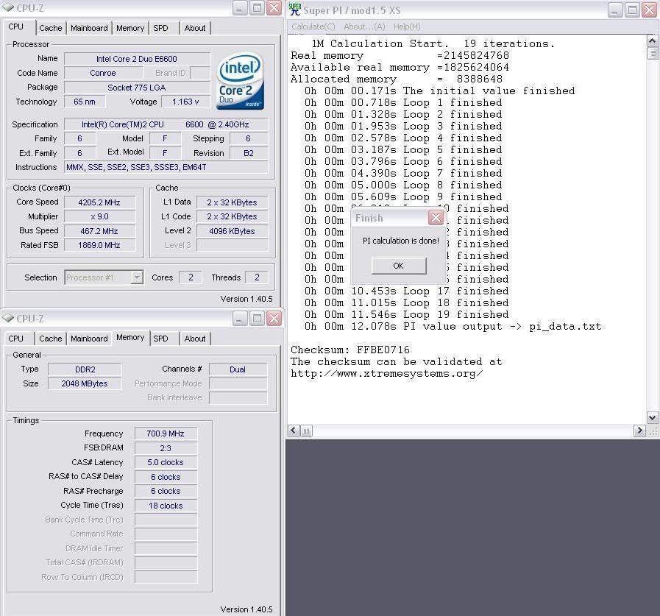Click OK in the Finish dialog

(399, 266)
